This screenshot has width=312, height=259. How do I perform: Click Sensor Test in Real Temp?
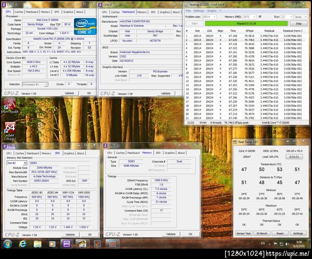click(243, 234)
